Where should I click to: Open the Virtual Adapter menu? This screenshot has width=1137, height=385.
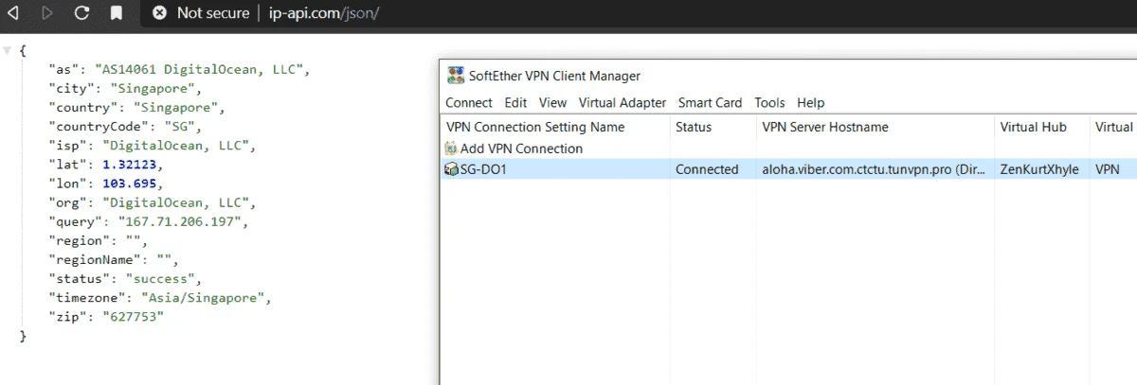coord(623,102)
